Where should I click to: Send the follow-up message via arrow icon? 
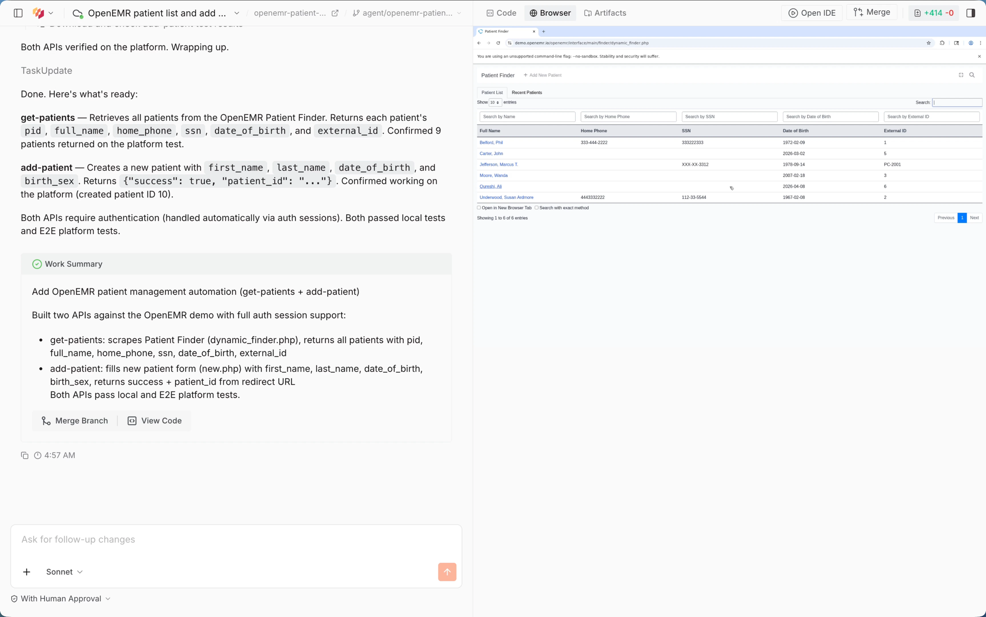[447, 572]
